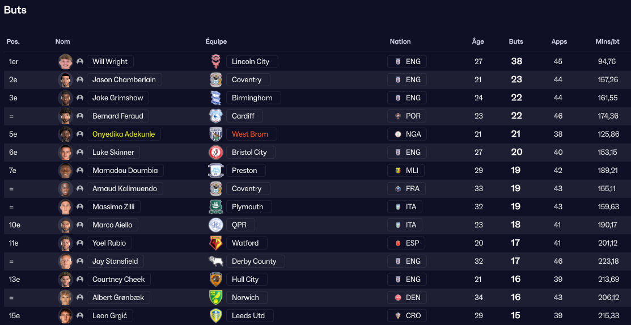Click the Mali flag icon next to MLI

coord(398,170)
